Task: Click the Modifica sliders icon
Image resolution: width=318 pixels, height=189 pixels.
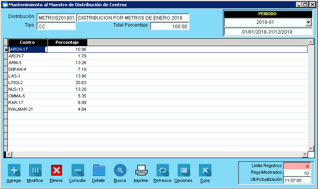Action: pyautogui.click(x=35, y=170)
